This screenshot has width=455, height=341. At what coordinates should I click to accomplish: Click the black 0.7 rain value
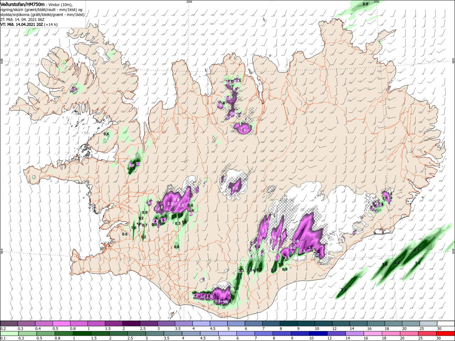[x=145, y=225]
